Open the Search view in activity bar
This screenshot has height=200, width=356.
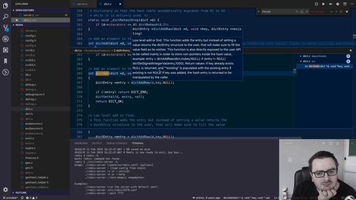pos(6,17)
